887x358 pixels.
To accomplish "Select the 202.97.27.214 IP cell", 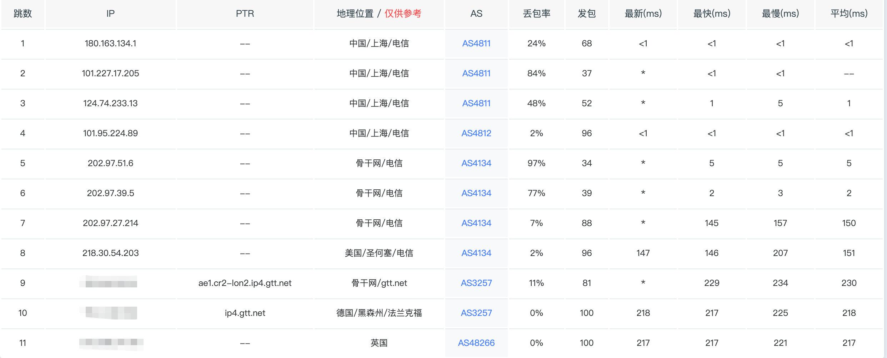I will click(110, 223).
